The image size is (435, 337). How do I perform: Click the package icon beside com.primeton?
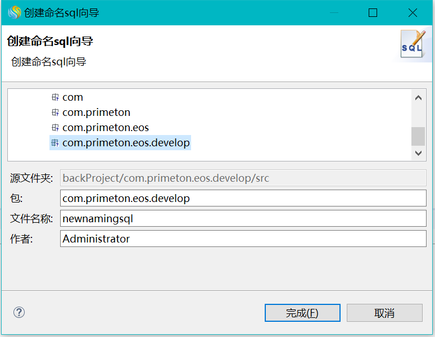(x=55, y=113)
